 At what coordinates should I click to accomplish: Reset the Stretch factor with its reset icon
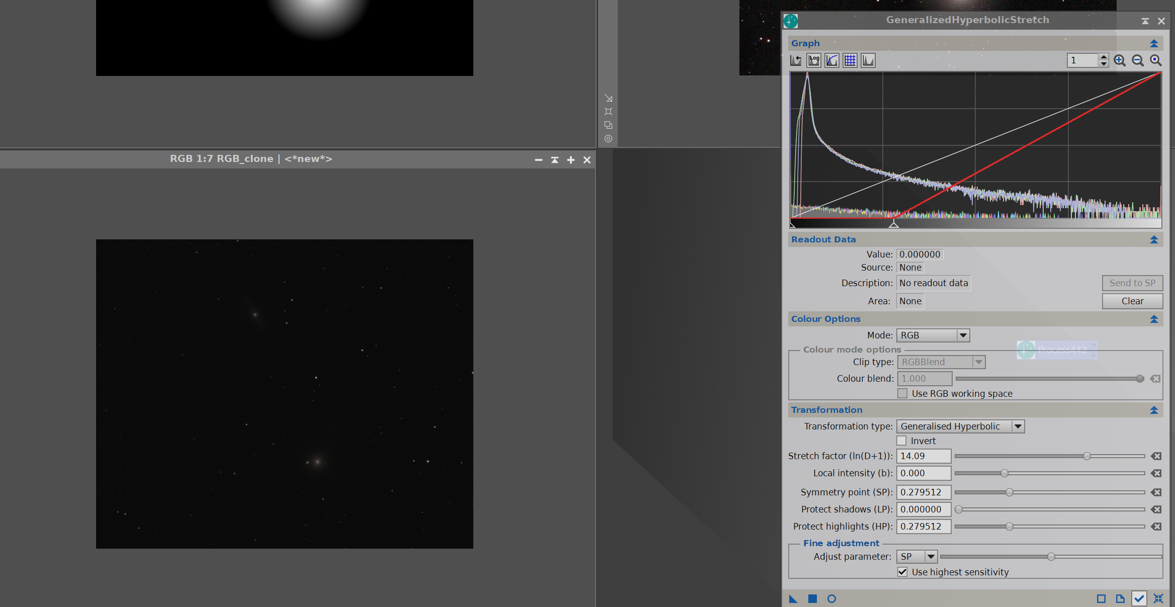tap(1156, 456)
